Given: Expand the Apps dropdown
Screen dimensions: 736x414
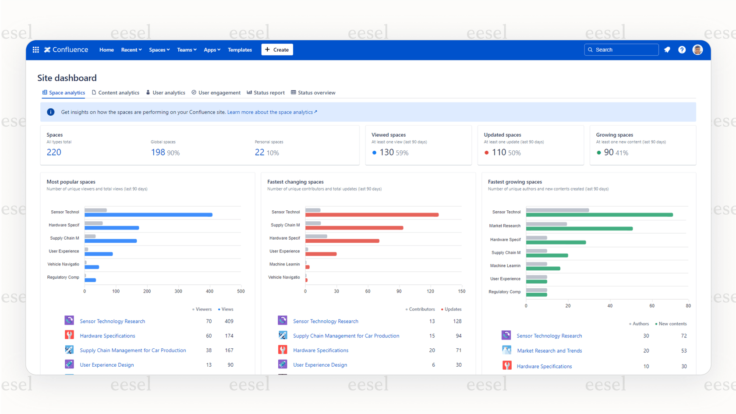Looking at the screenshot, I should pos(212,50).
